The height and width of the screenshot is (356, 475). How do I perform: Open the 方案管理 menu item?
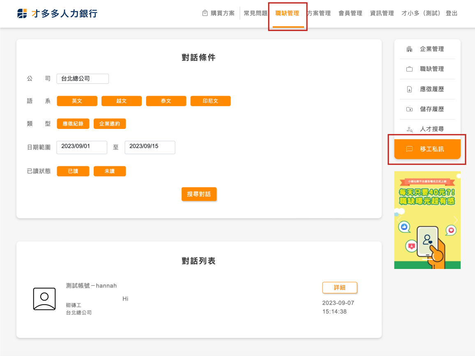(319, 13)
